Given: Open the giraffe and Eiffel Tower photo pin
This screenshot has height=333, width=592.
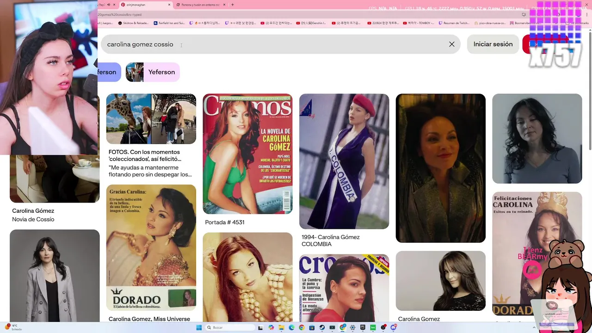Looking at the screenshot, I should point(151,119).
